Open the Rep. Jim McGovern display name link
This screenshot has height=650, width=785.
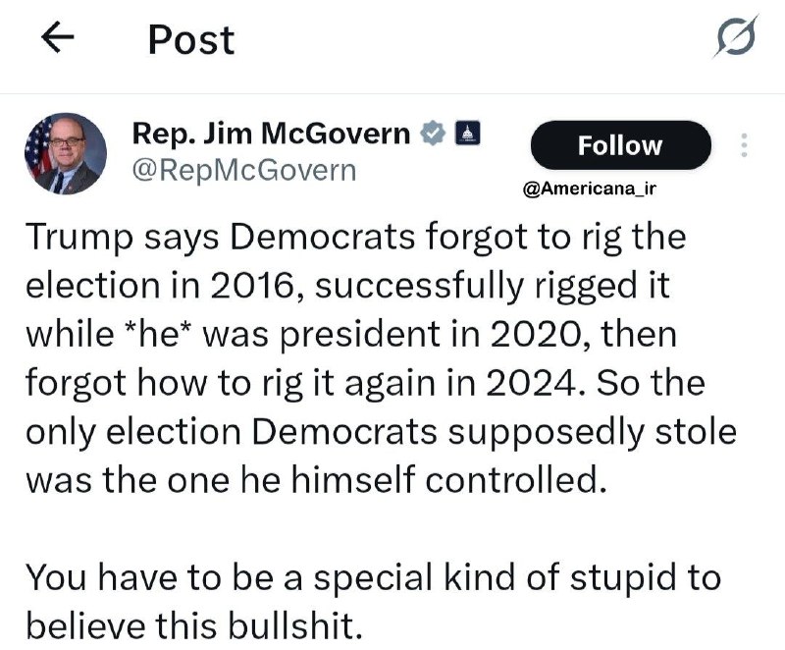[x=271, y=134]
